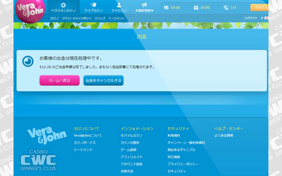Open the キャンペーン一般利用規約 footer link

(186, 143)
